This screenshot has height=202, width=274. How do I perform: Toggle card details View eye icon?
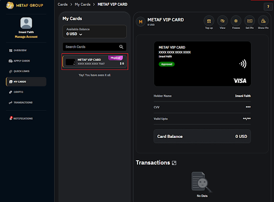[x=223, y=21]
